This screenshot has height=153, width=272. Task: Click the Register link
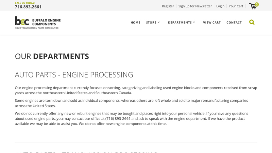click(168, 6)
